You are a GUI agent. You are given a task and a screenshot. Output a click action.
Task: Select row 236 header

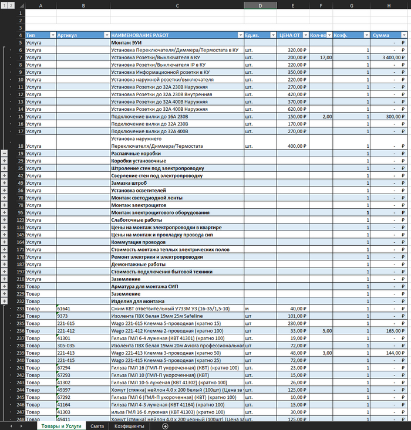(21, 331)
